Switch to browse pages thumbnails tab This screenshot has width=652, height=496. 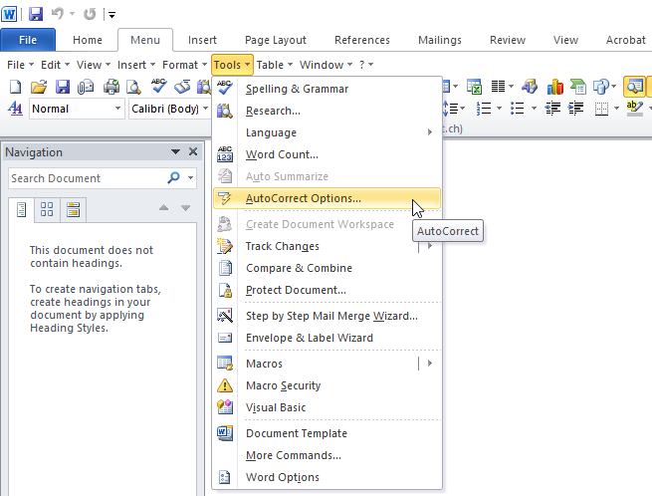pyautogui.click(x=47, y=209)
